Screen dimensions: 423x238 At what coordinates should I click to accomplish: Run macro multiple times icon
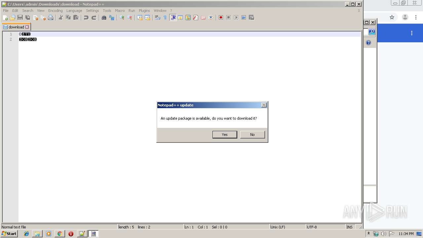[x=244, y=18]
